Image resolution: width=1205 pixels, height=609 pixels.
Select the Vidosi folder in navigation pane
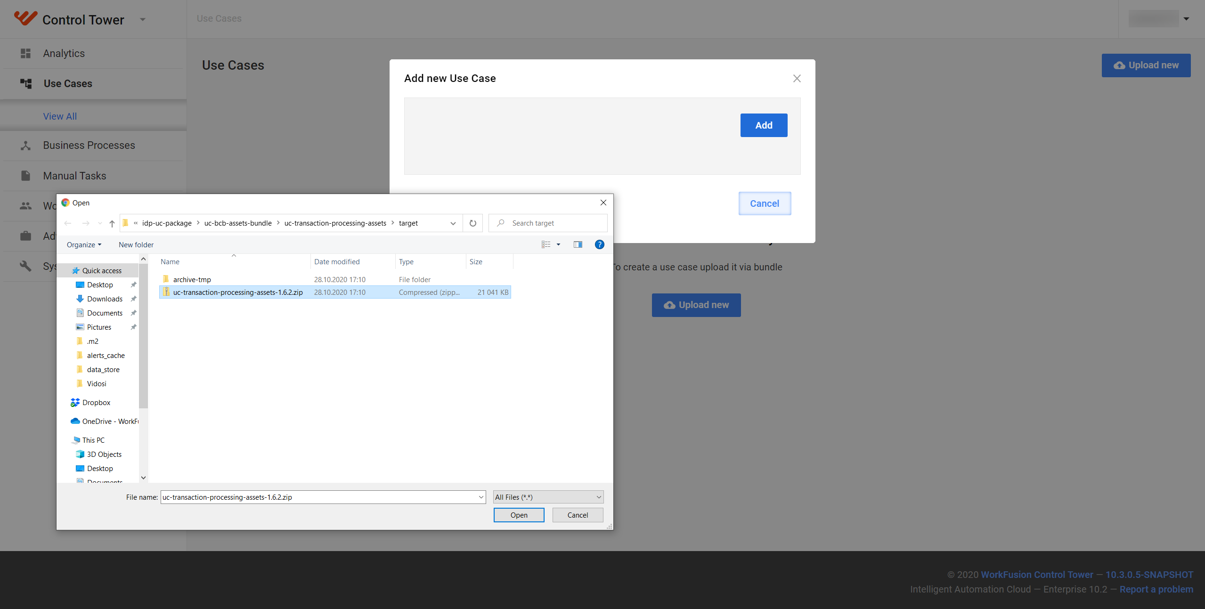97,384
